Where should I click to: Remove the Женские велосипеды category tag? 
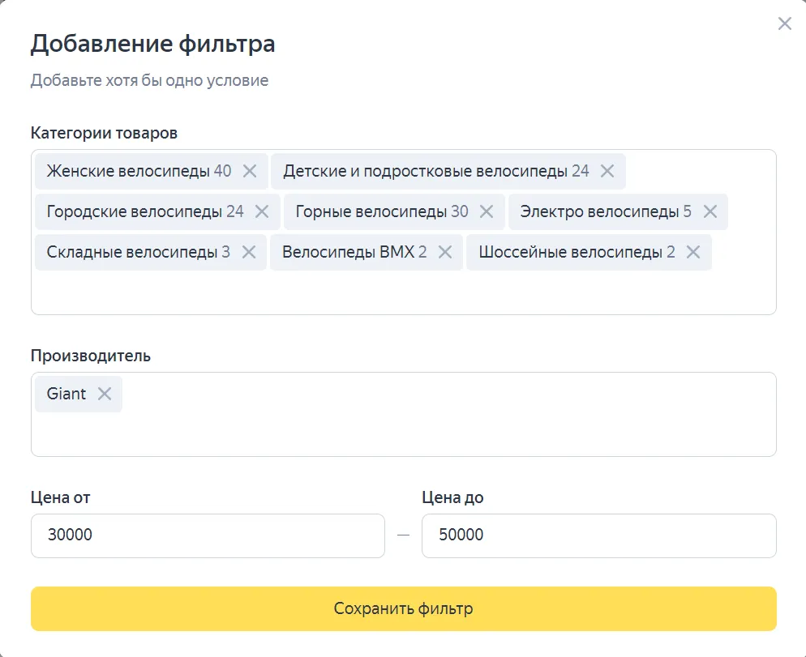[x=250, y=171]
